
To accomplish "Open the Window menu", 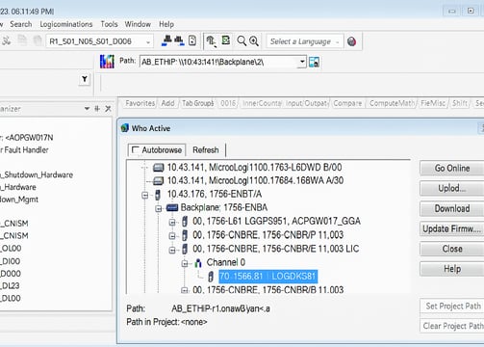I will [x=138, y=24].
